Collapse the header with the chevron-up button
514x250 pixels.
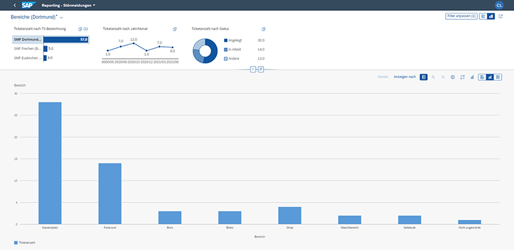[x=253, y=69]
